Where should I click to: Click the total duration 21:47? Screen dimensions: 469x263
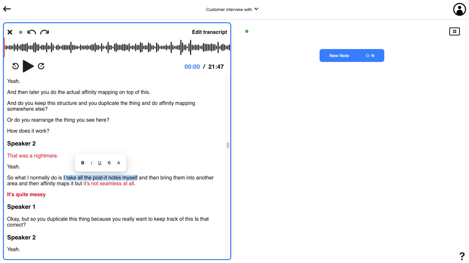point(216,67)
